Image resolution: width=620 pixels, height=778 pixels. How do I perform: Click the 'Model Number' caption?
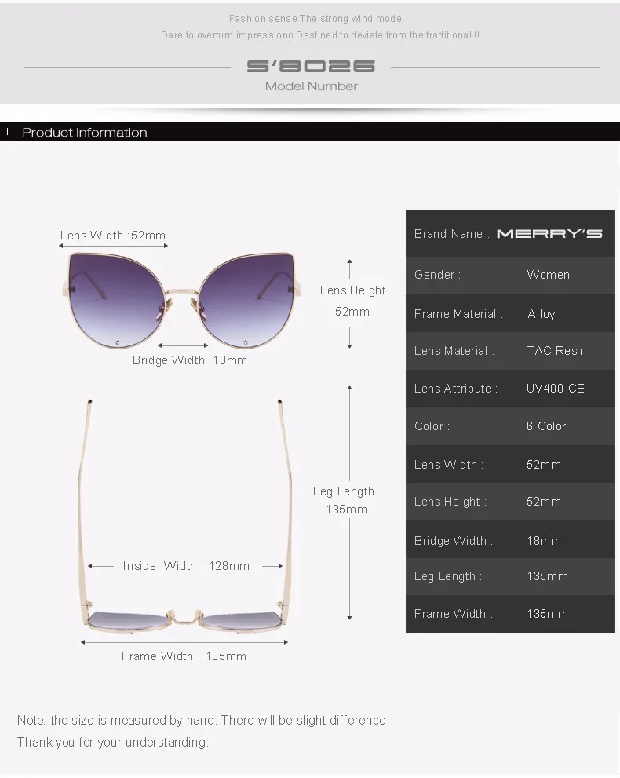pos(311,86)
